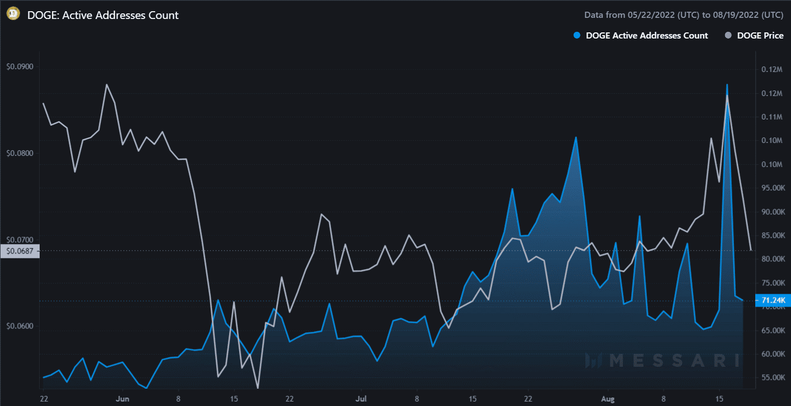Click the 95.00K right axis label
Screen dimensions: 791x406
coord(773,188)
